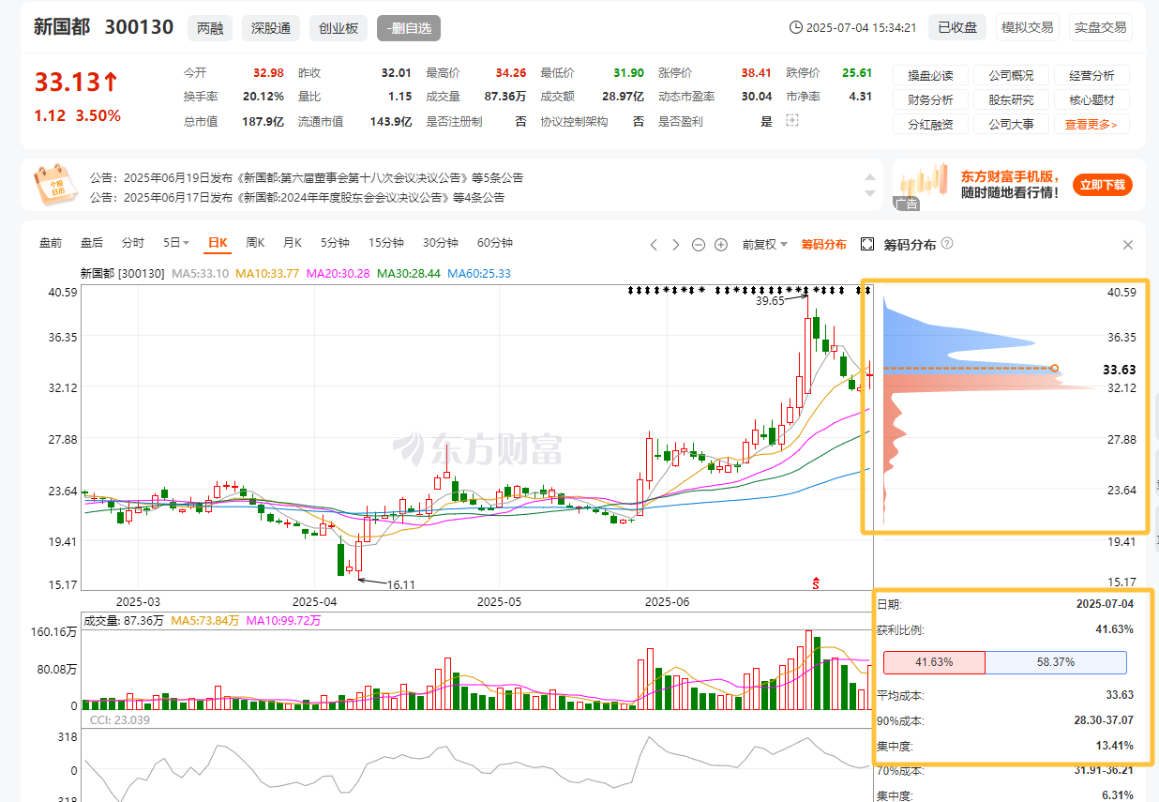Click the red S marker on the chart
This screenshot has width=1159, height=802.
[817, 583]
